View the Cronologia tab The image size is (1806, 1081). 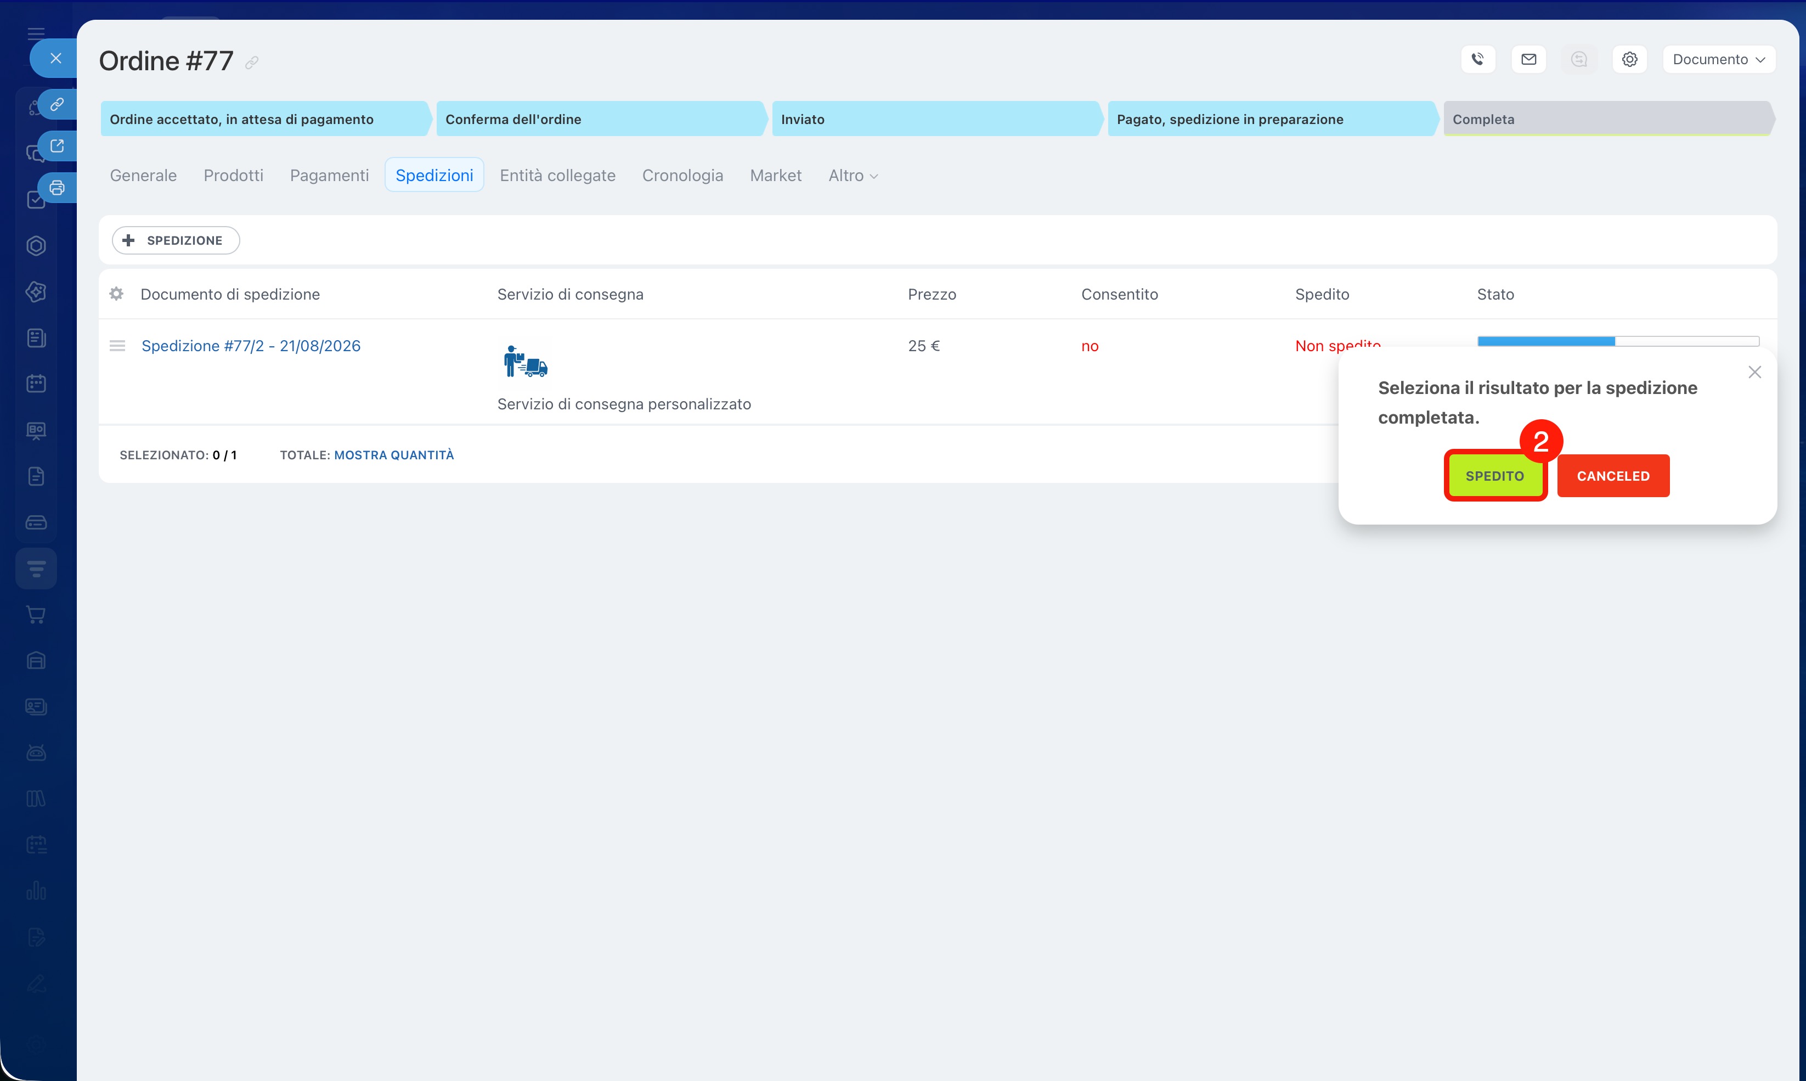tap(682, 176)
